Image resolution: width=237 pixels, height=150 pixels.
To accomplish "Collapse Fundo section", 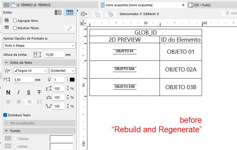I will coord(39,131).
